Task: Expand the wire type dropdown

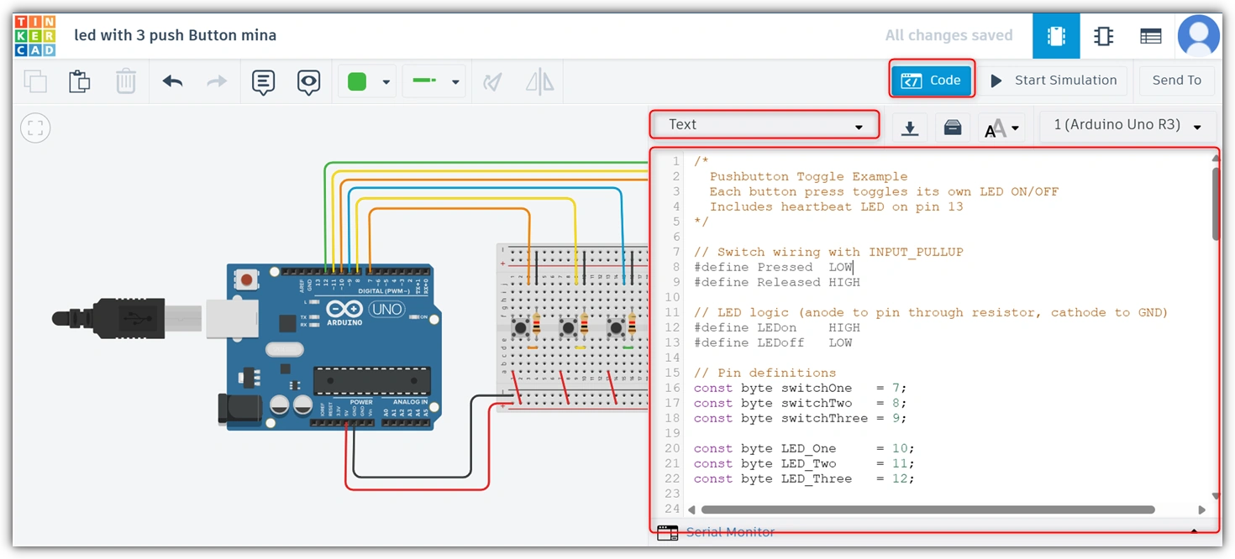Action: pos(434,81)
